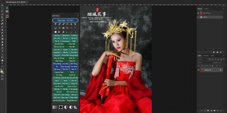Image resolution: width=227 pixels, height=113 pixels.
Task: Click the Frequency button
Action: pyautogui.click(x=65, y=41)
